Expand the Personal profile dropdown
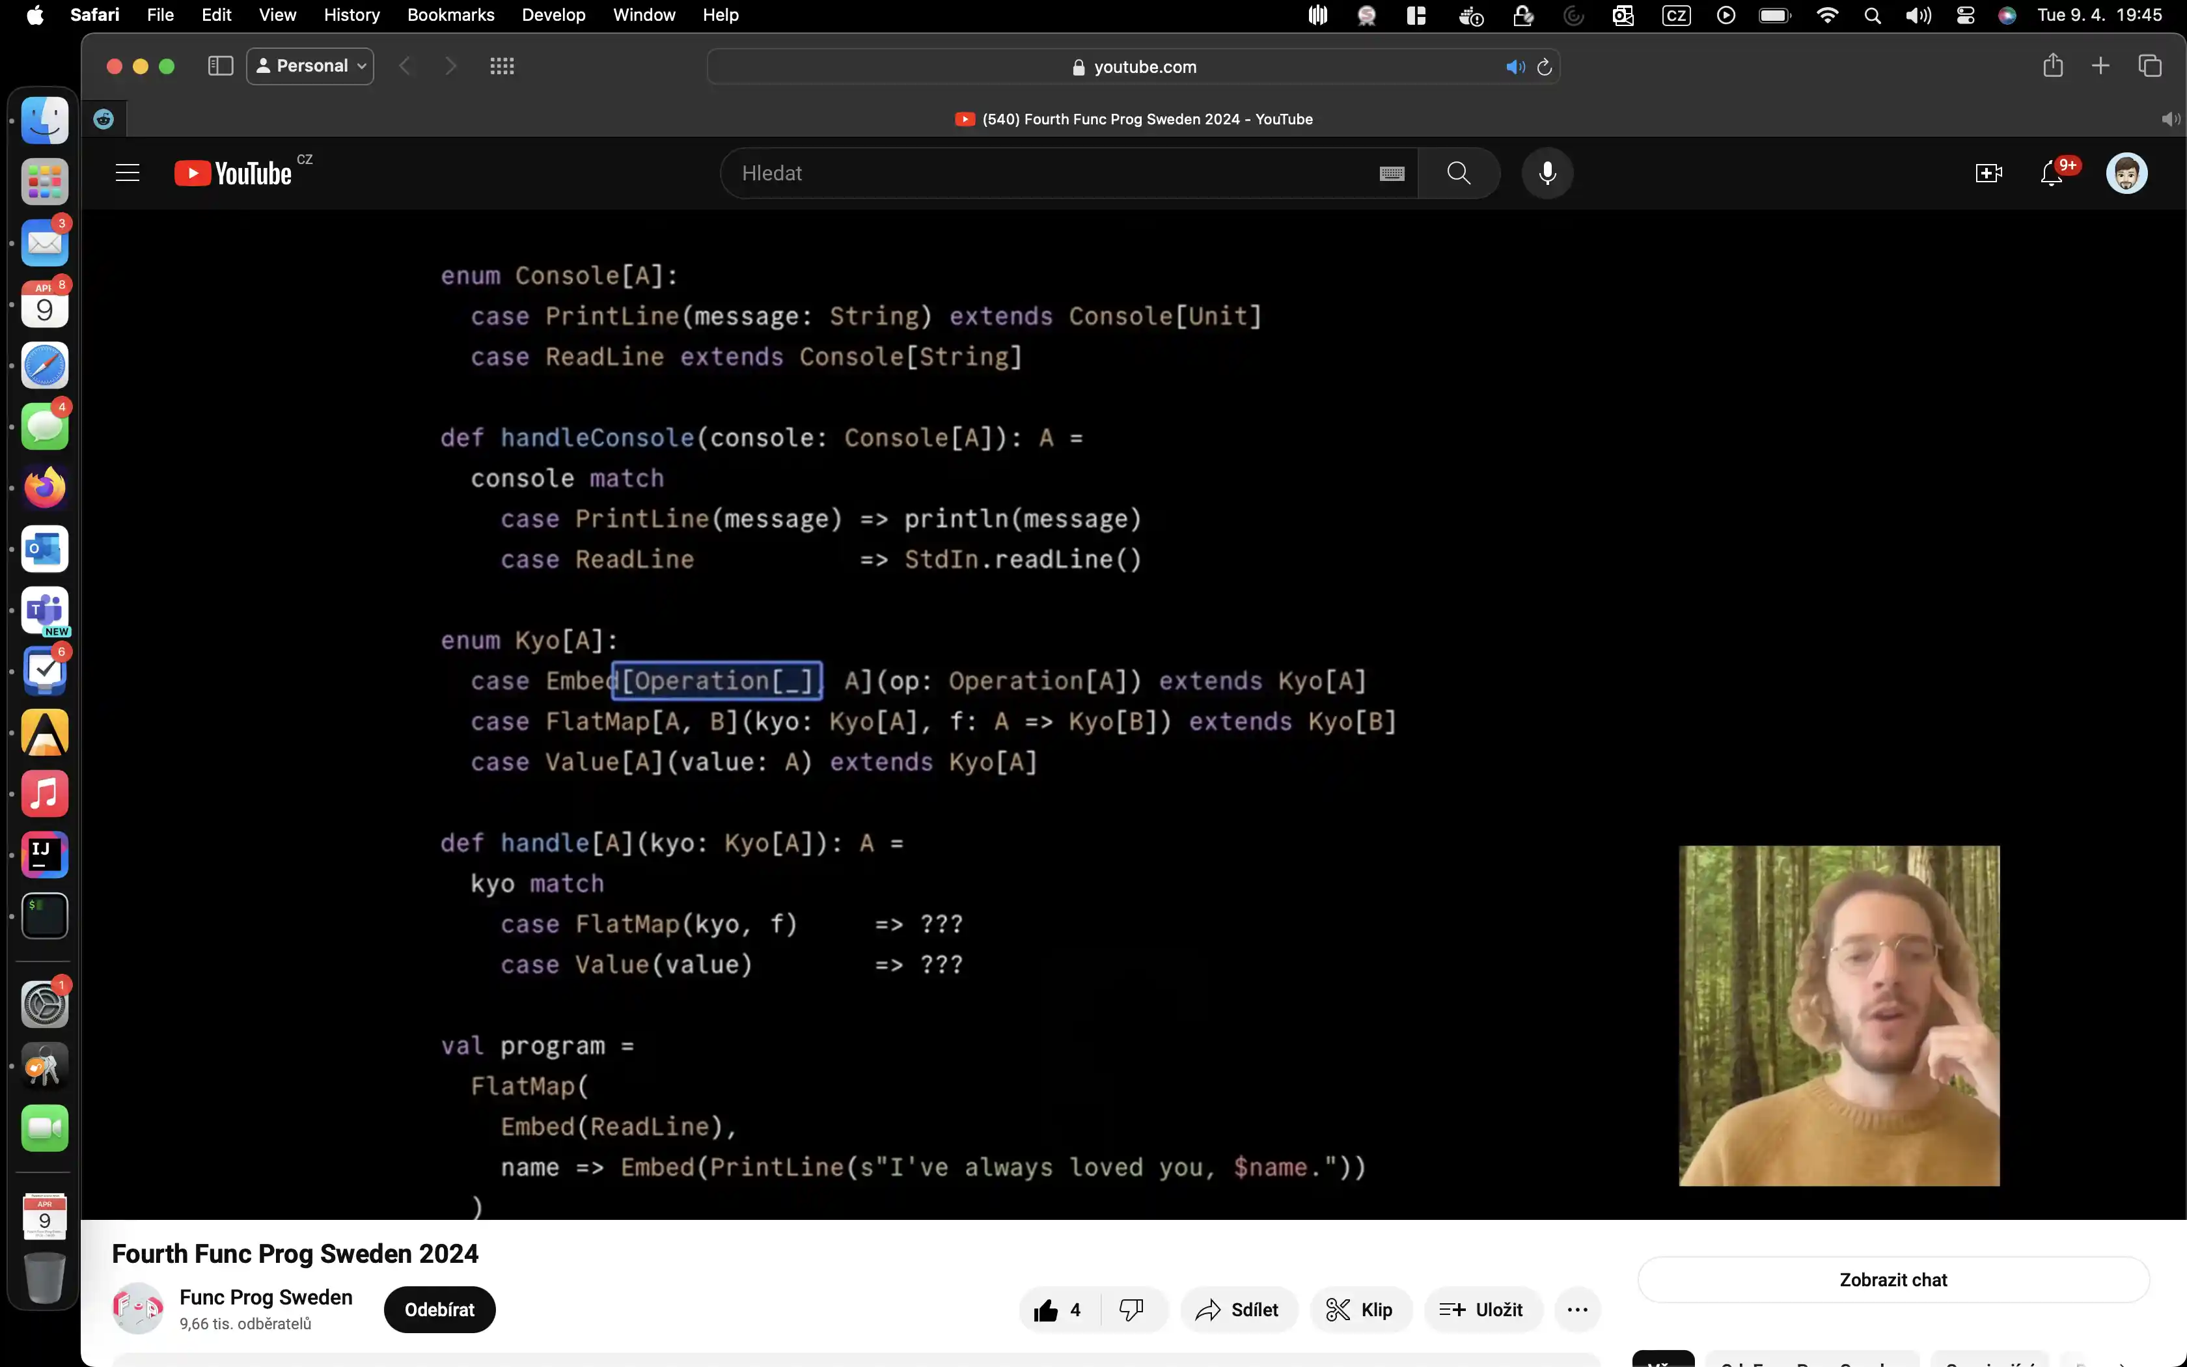This screenshot has width=2187, height=1367. coord(310,66)
